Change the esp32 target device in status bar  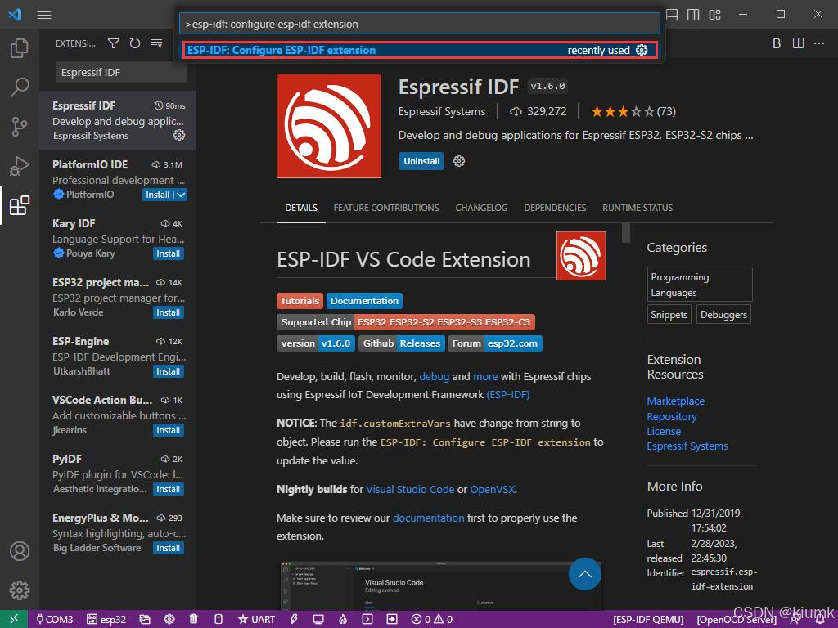106,620
